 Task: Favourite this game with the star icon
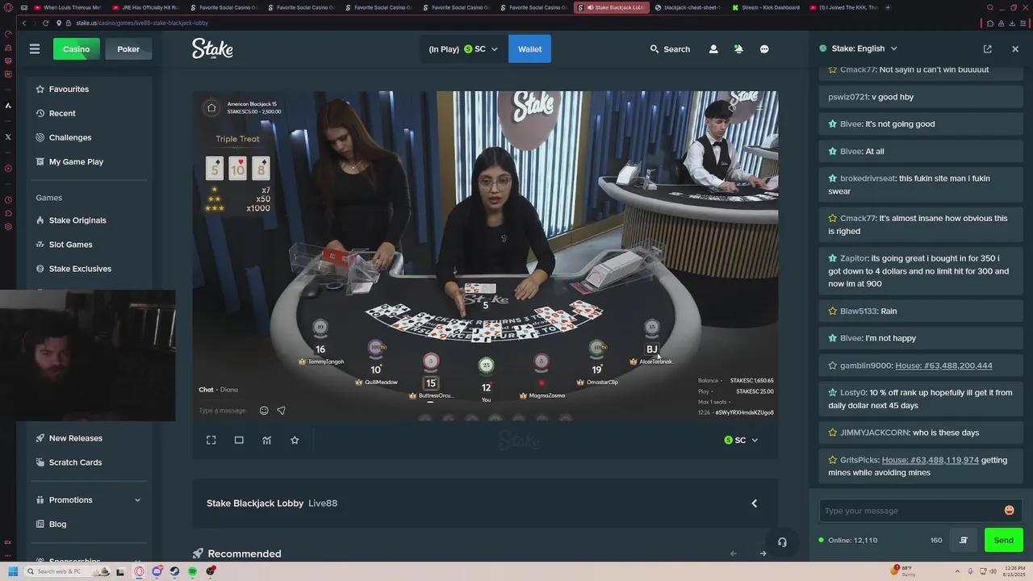(295, 440)
